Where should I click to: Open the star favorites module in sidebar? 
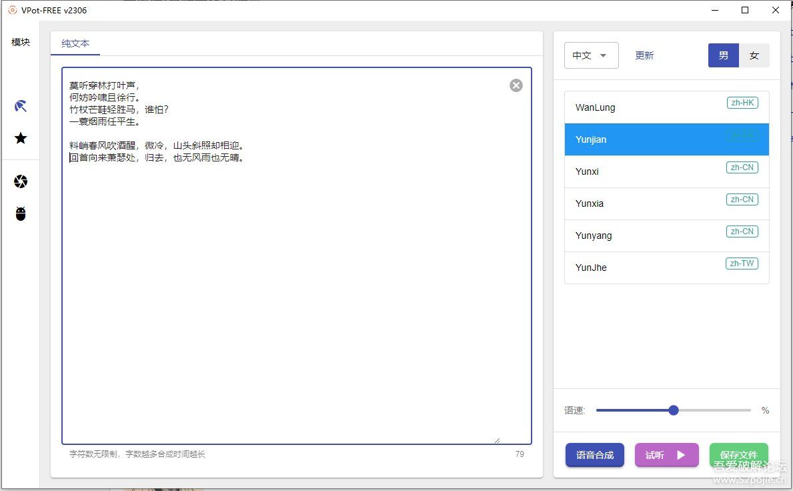[x=21, y=138]
